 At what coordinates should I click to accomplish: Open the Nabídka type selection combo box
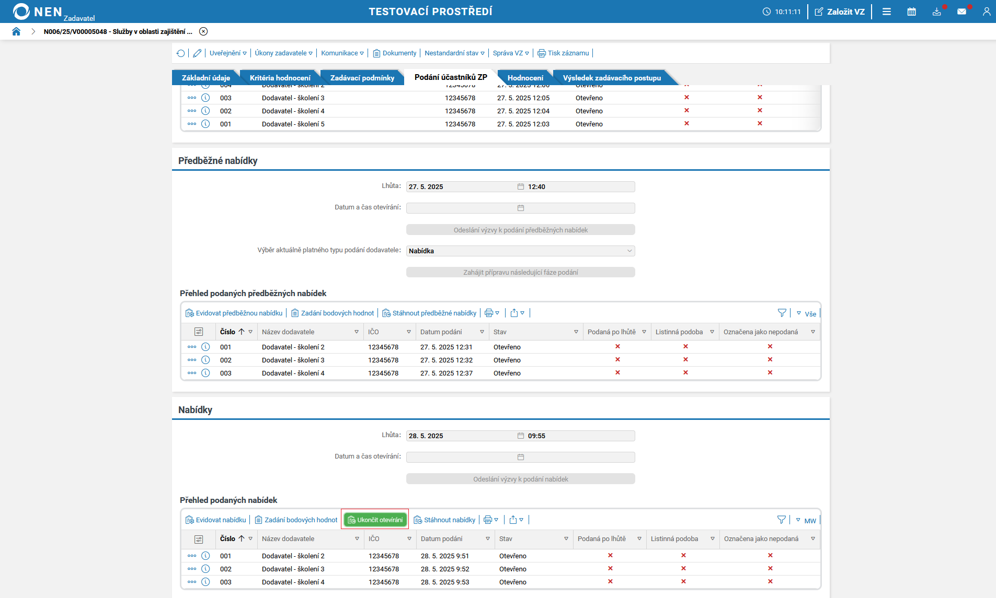[x=520, y=251]
